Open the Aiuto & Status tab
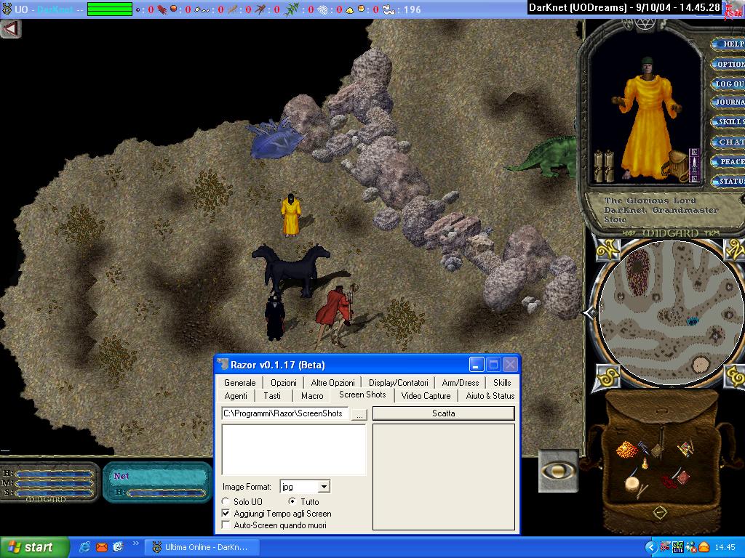745x558 pixels. click(490, 396)
